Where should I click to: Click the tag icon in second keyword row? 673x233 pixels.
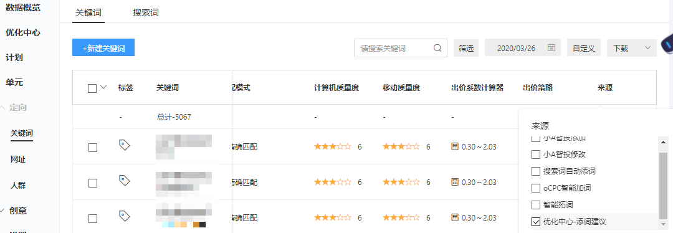coord(124,181)
